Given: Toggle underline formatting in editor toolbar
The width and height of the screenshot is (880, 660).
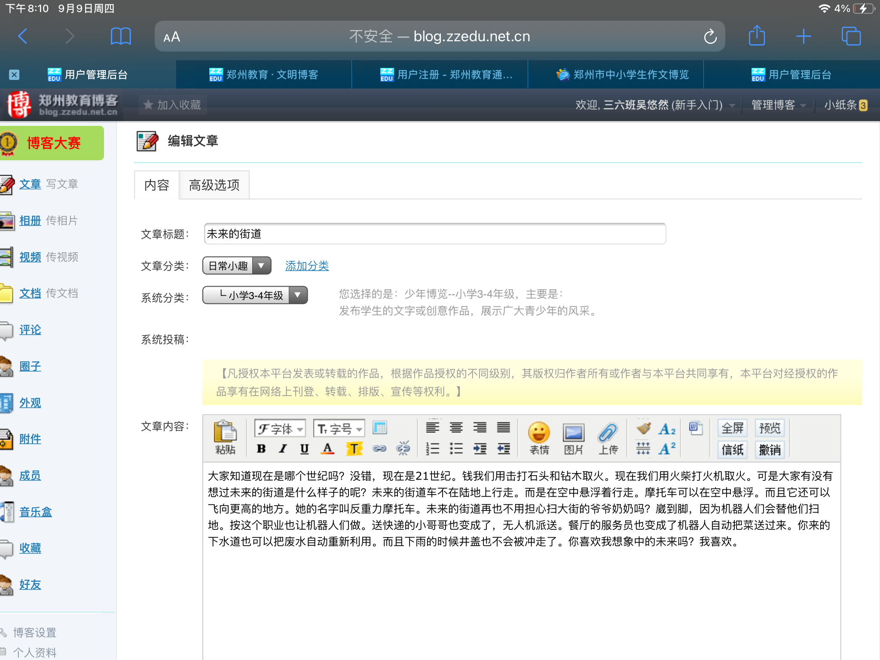Looking at the screenshot, I should 304,449.
